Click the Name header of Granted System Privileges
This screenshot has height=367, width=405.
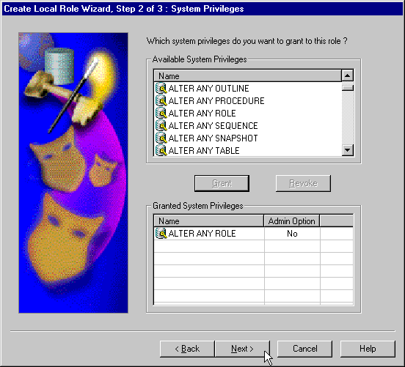208,221
